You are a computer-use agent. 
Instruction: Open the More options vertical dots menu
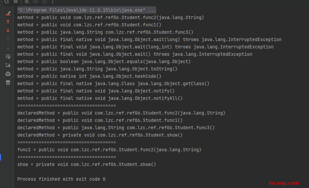click(53, 2)
